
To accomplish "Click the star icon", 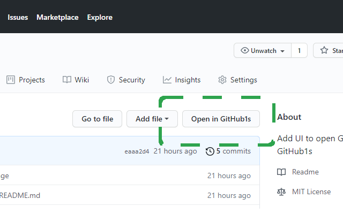I will point(324,50).
